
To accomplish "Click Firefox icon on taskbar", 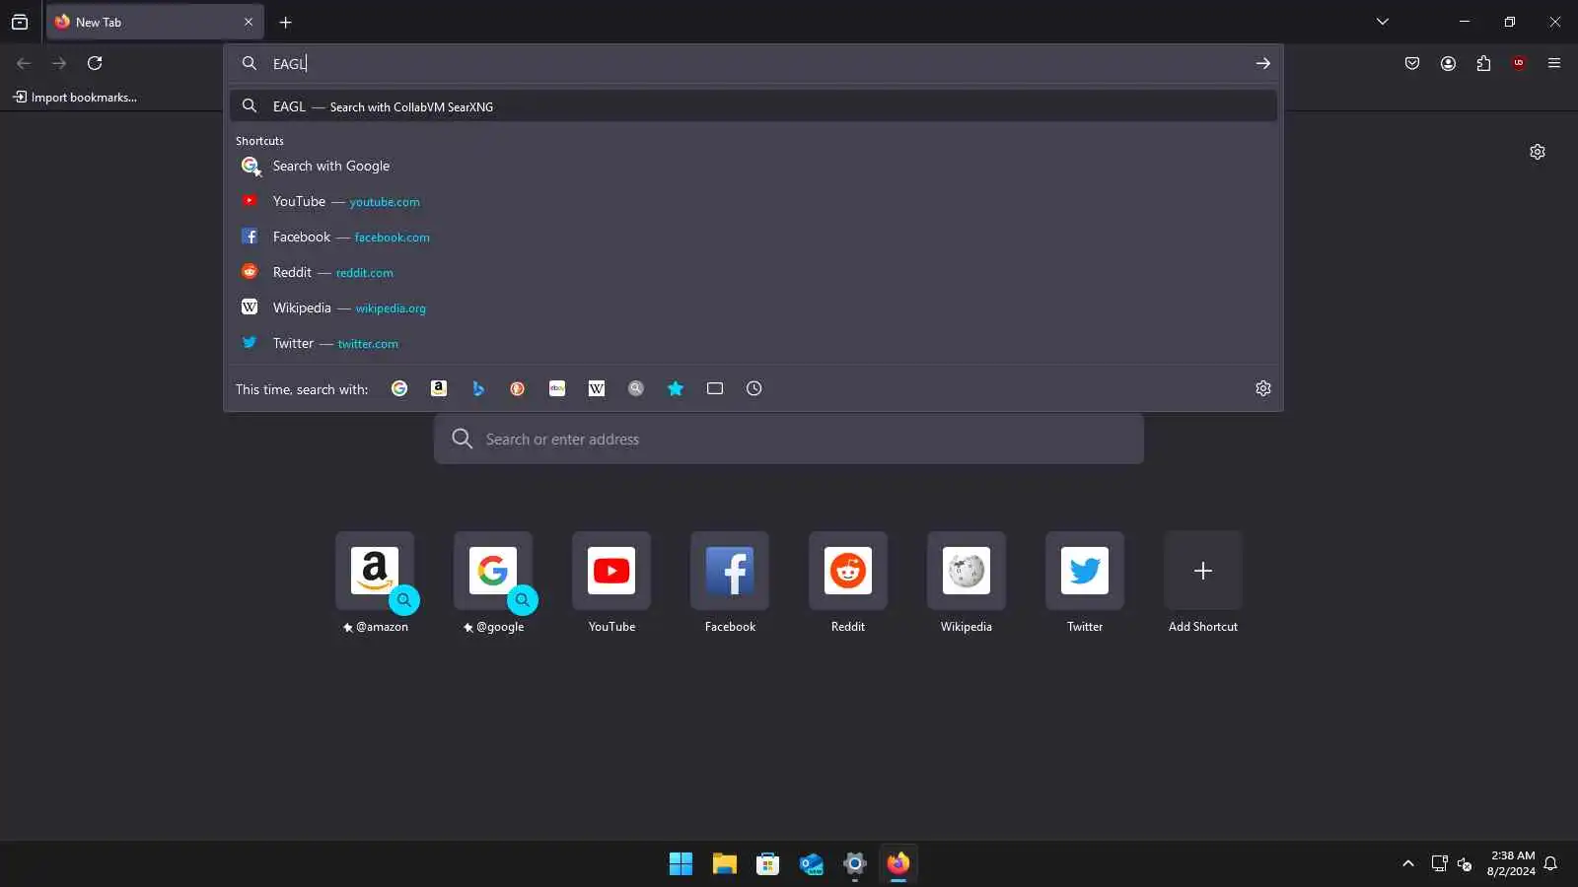I will tap(898, 864).
